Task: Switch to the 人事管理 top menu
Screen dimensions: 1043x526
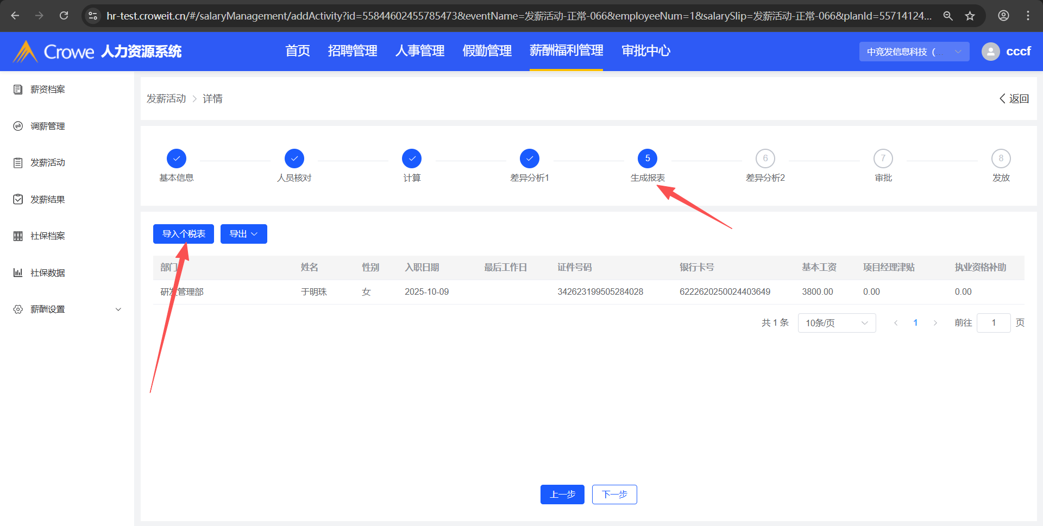Action: 419,51
